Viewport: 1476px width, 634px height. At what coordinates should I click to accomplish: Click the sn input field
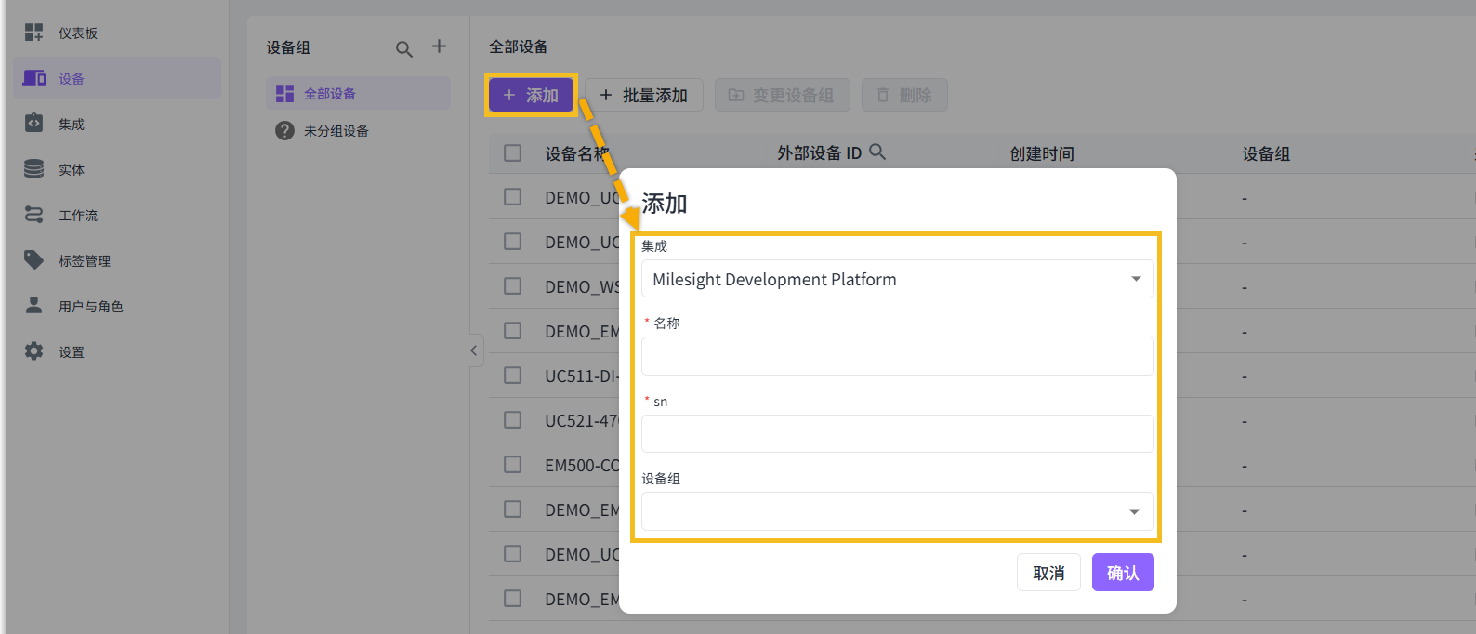pyautogui.click(x=897, y=434)
